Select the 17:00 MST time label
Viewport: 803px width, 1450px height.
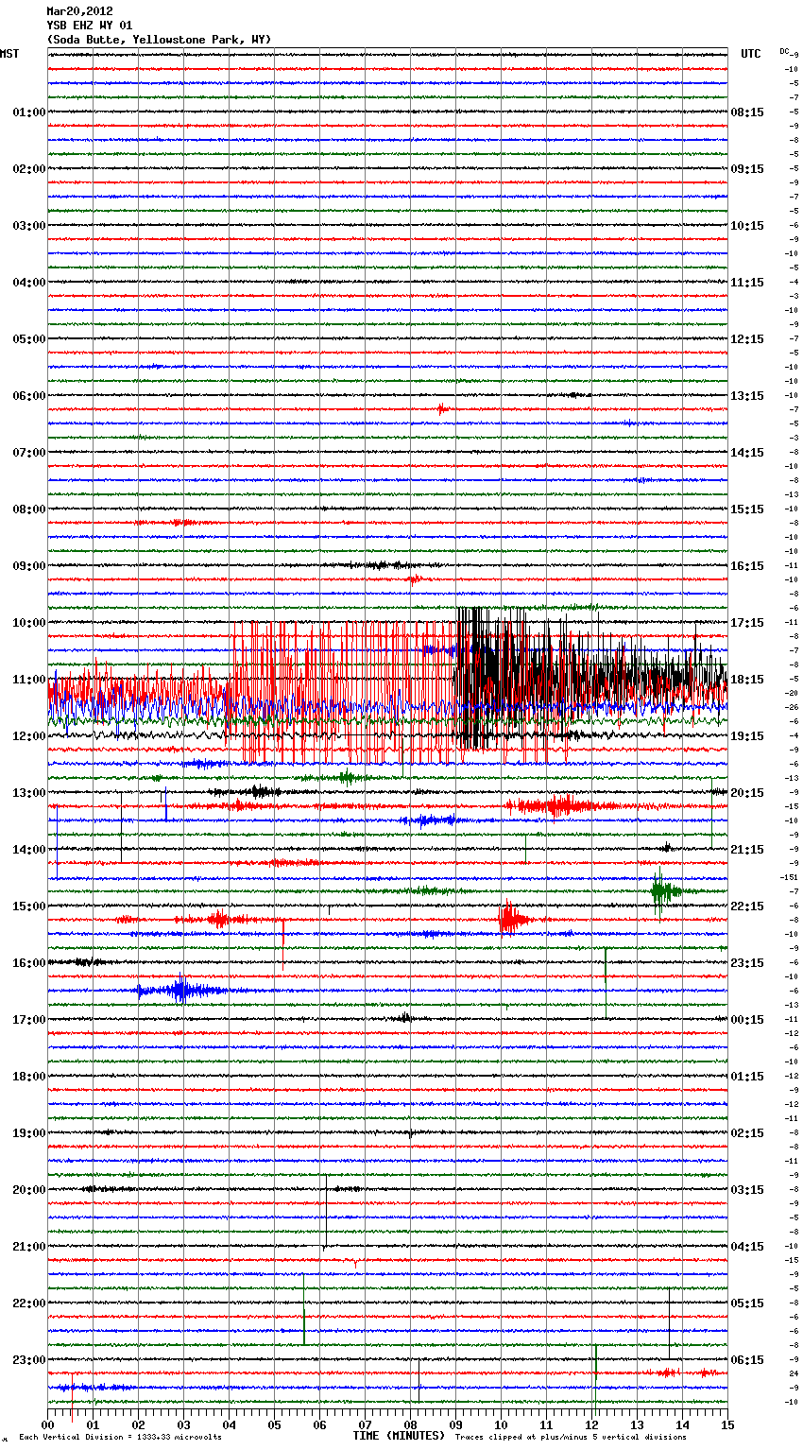(29, 1020)
